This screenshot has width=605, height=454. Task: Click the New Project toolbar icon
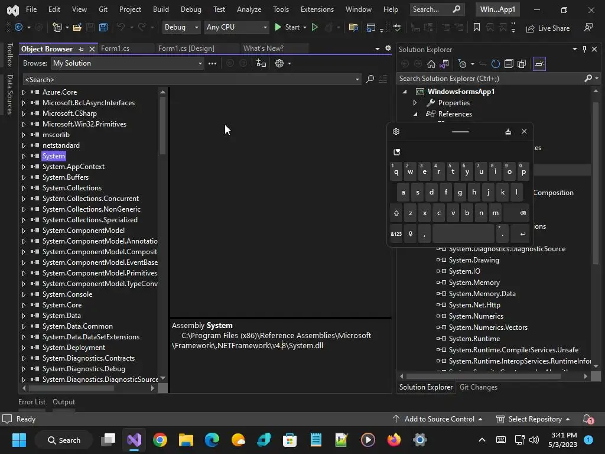57,27
